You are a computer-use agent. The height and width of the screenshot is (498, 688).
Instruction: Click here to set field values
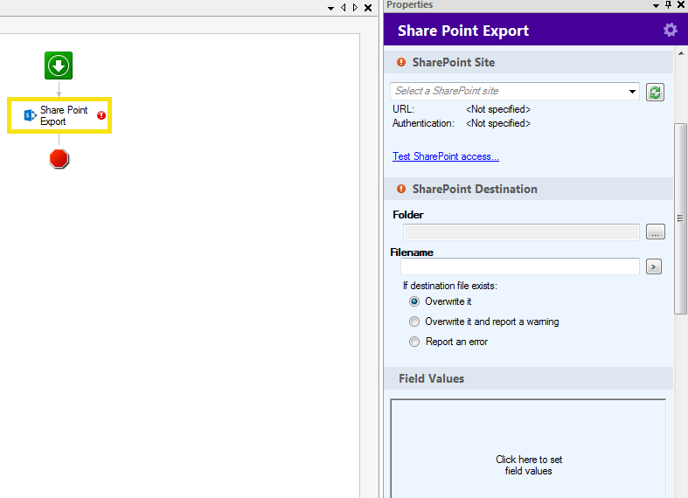(528, 465)
